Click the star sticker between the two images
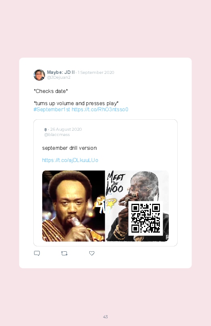 [110, 204]
